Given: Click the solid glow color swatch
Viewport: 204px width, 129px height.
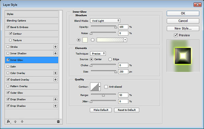Looking at the screenshot, I should (x=85, y=40).
